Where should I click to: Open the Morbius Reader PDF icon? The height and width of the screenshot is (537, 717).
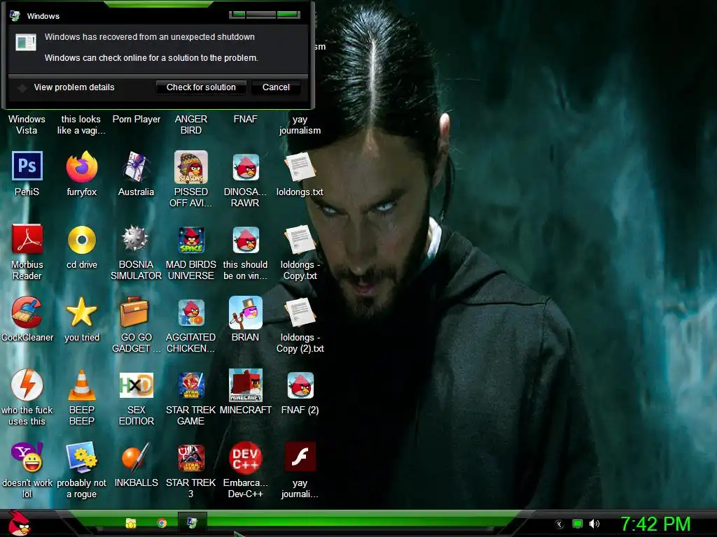27,239
